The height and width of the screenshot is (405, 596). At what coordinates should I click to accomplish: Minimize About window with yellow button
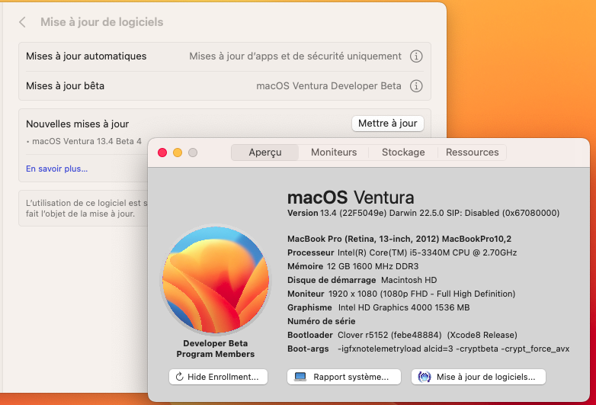coord(178,153)
